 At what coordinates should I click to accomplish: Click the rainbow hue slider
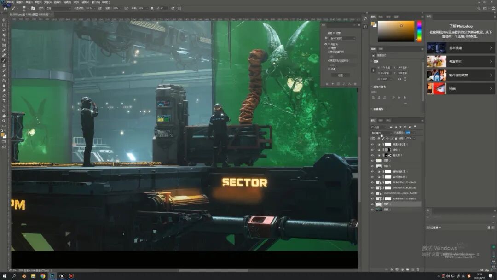[x=419, y=31]
